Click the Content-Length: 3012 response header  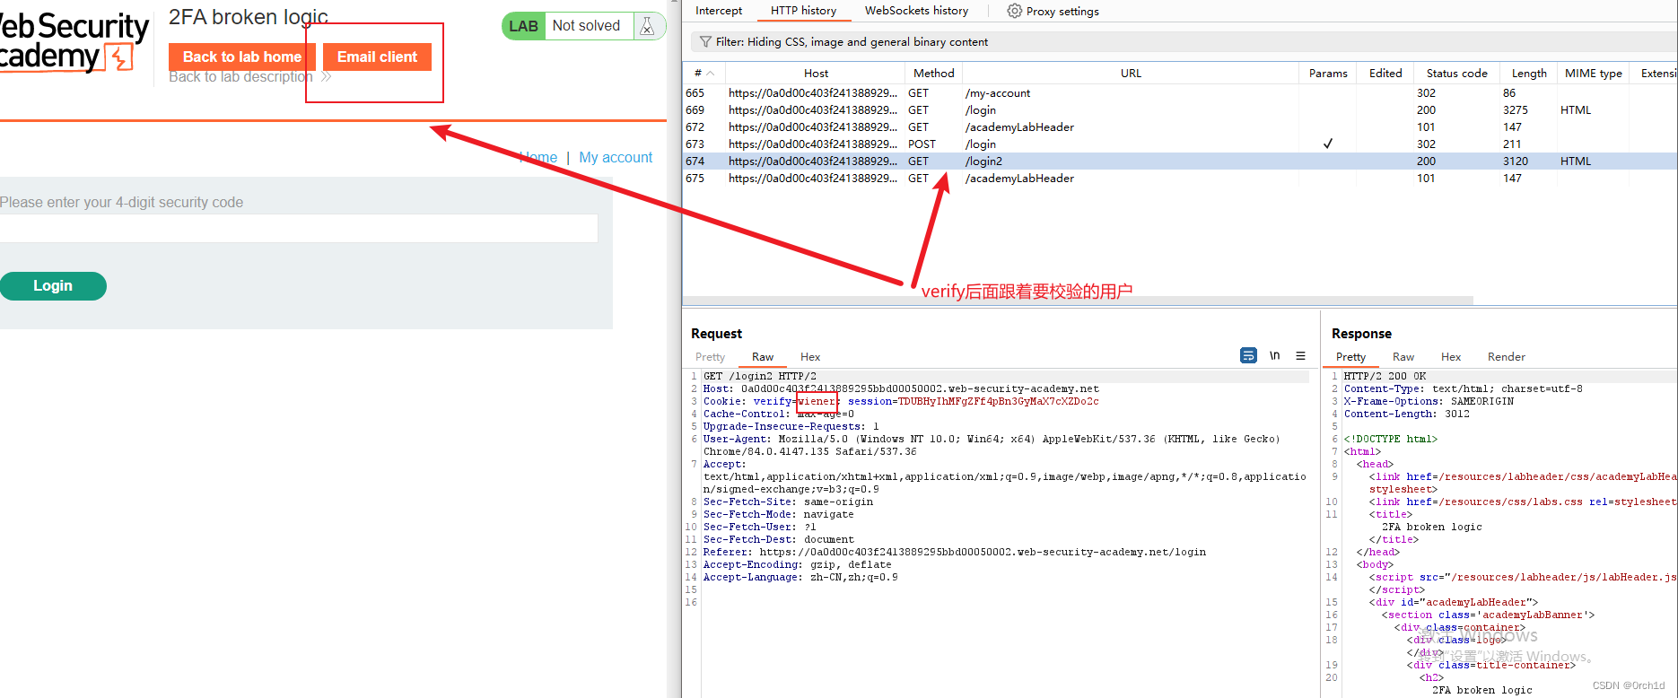coord(1406,414)
